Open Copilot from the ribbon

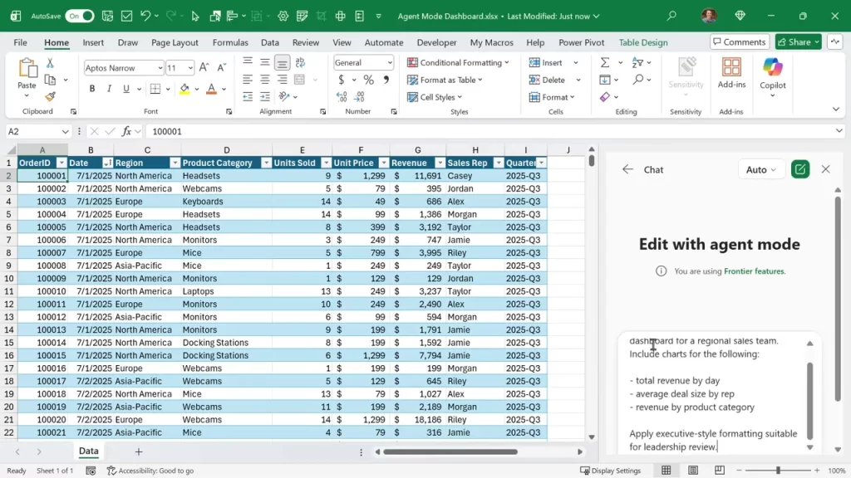click(772, 79)
